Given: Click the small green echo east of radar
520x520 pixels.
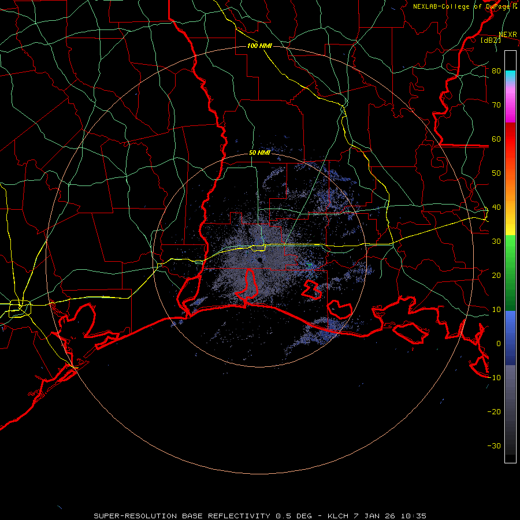Looking at the screenshot, I should (x=310, y=265).
